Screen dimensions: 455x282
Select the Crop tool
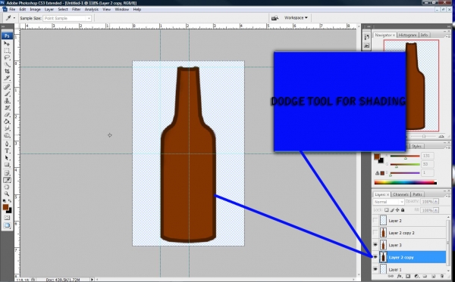click(7, 71)
